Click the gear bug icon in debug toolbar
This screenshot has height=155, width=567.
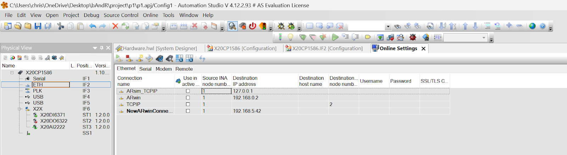coord(281,26)
